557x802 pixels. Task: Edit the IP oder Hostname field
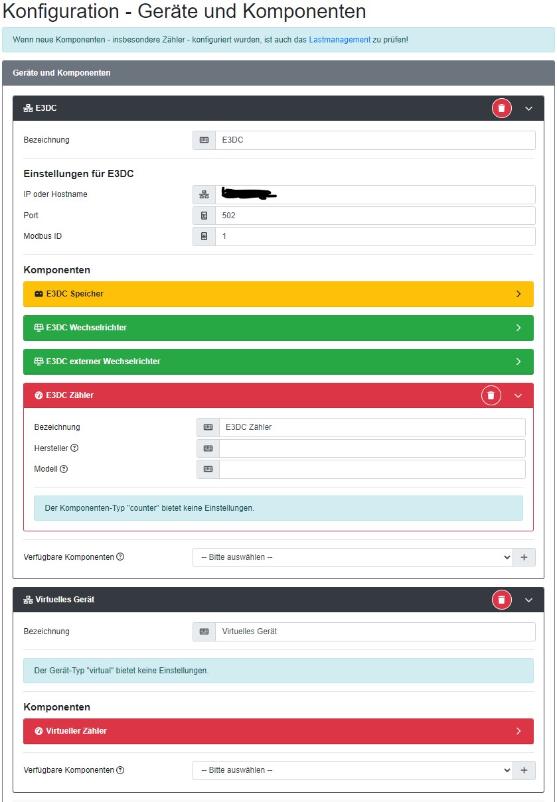[375, 194]
